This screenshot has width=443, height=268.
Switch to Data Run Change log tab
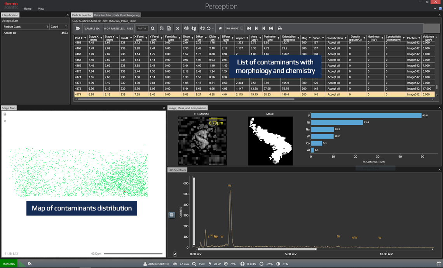(126, 15)
